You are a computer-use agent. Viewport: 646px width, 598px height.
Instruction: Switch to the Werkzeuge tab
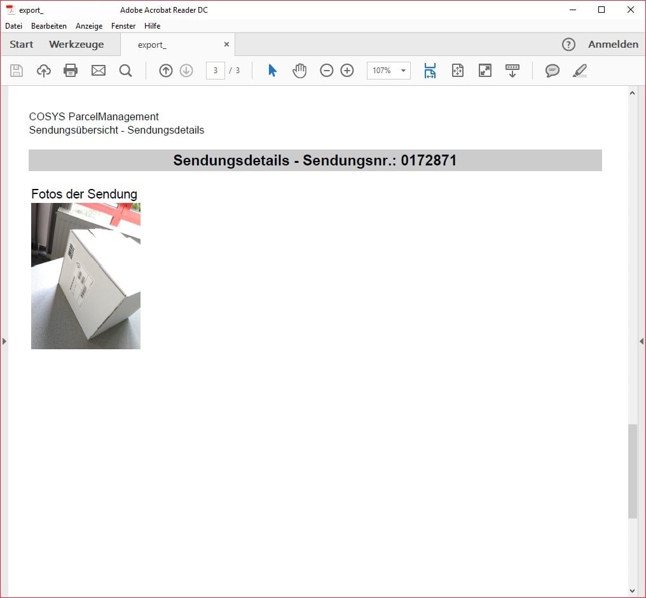coord(76,45)
